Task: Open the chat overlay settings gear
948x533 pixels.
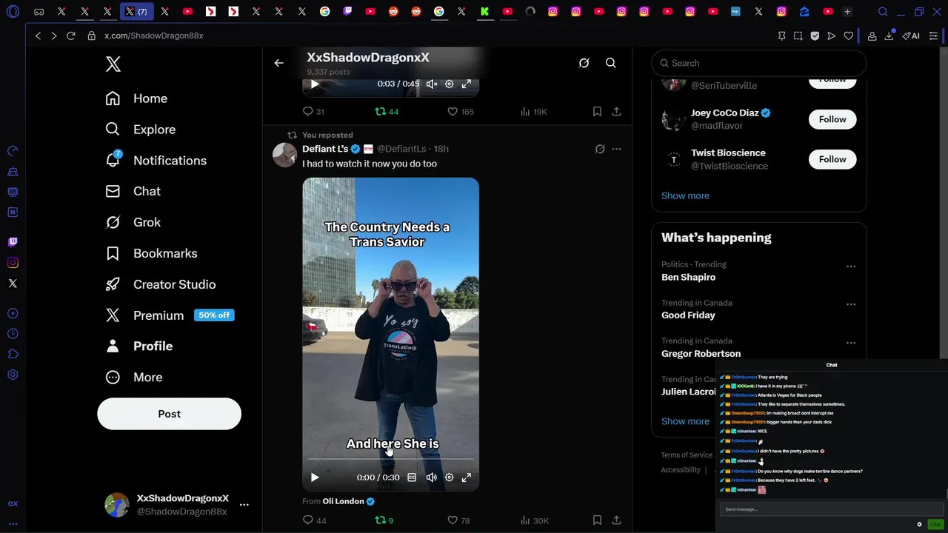Action: point(919,524)
